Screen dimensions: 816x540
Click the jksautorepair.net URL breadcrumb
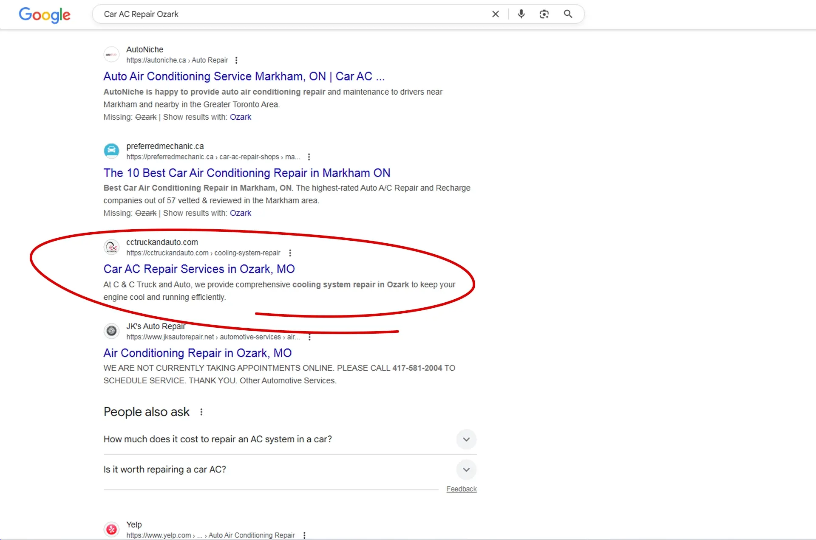tap(213, 337)
